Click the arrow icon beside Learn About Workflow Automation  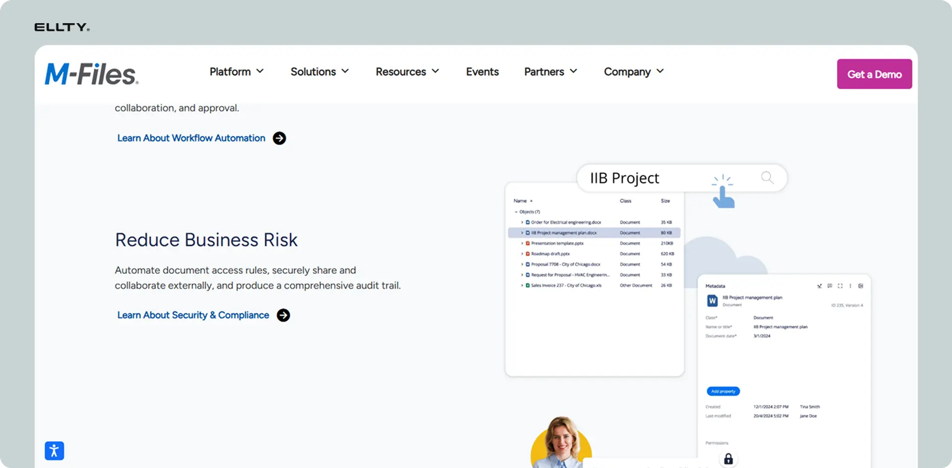pyautogui.click(x=280, y=138)
